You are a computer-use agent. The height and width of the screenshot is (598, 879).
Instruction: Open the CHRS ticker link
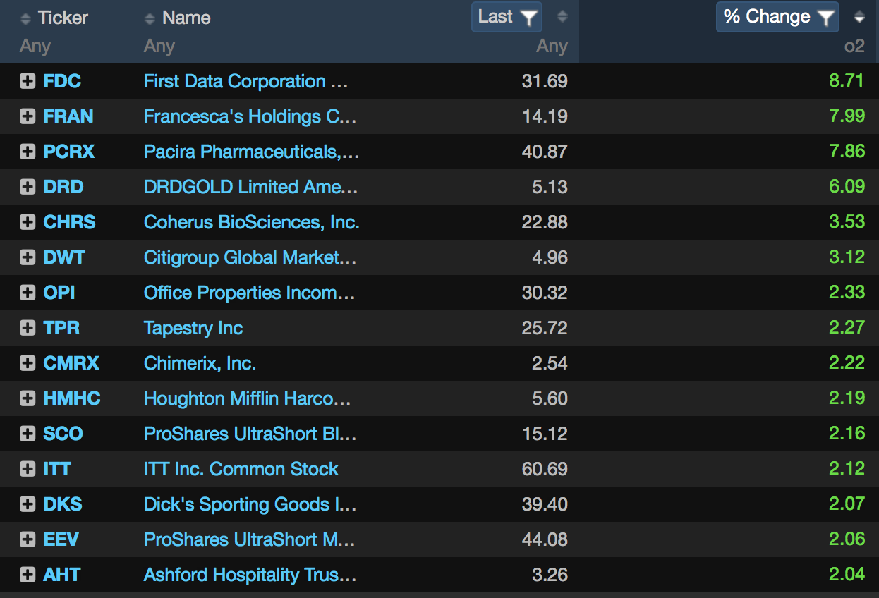pos(69,222)
